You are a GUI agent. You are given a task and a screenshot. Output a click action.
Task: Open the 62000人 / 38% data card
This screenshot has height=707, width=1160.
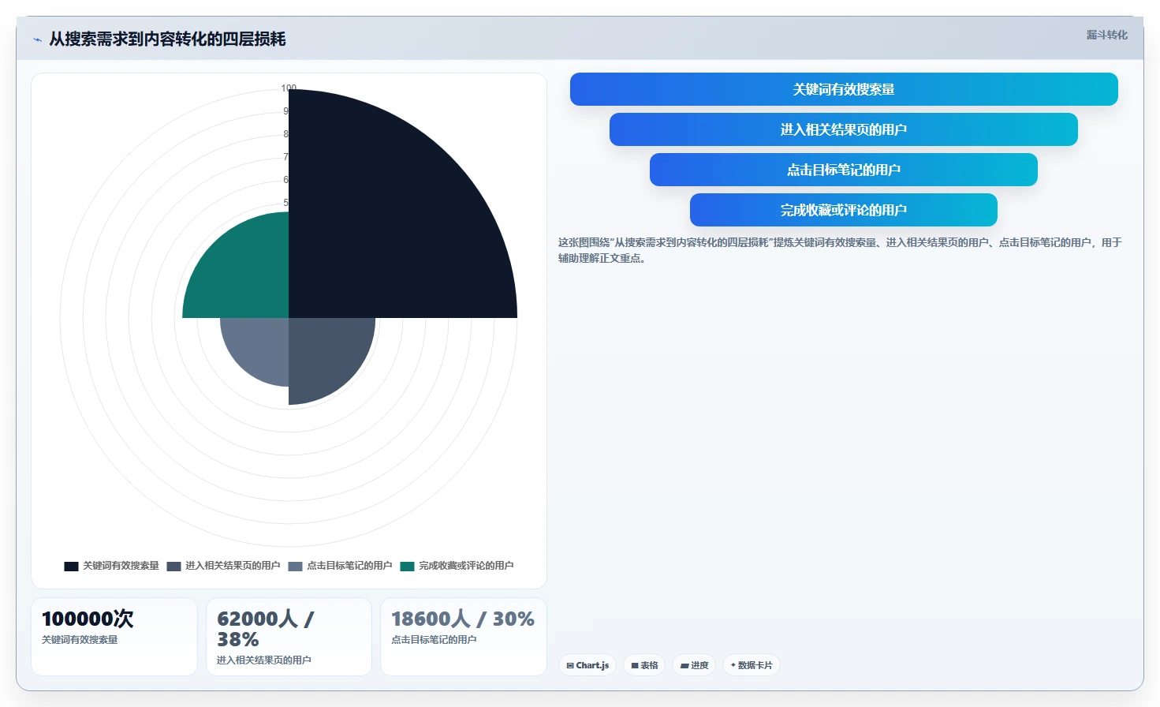[x=289, y=636]
